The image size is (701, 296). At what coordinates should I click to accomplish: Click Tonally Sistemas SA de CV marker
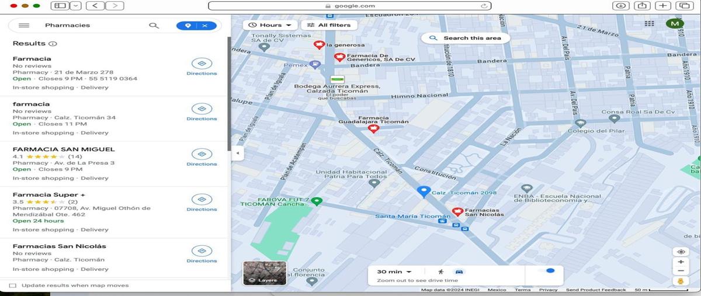coord(265,47)
